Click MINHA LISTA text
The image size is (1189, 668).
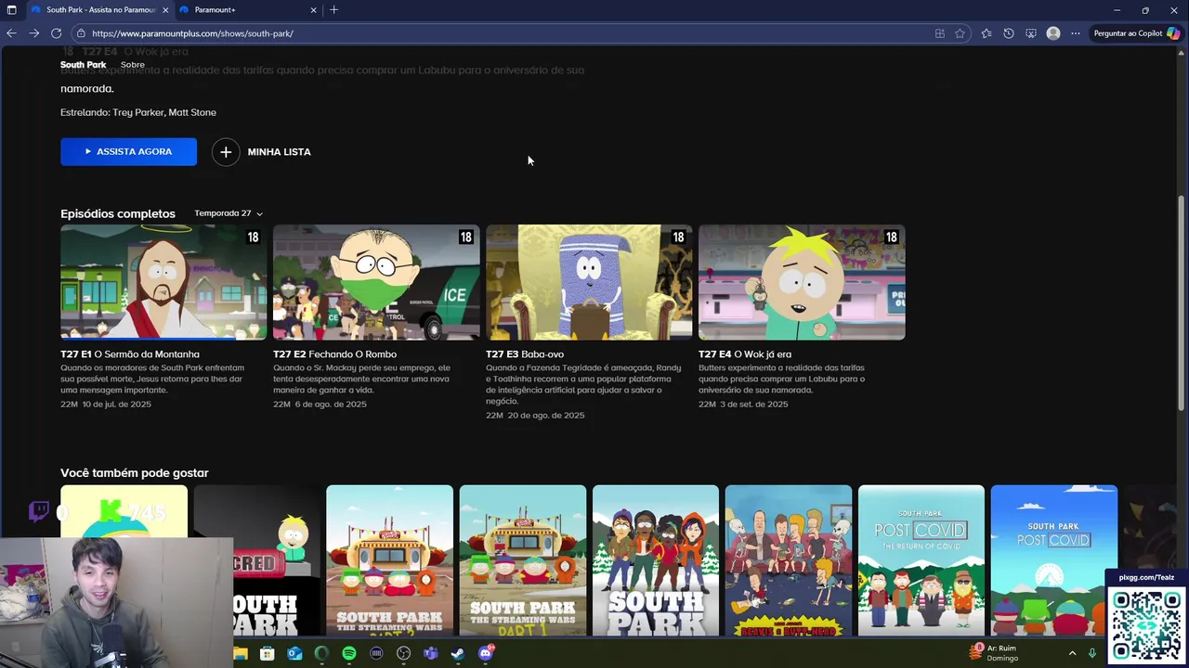(279, 151)
